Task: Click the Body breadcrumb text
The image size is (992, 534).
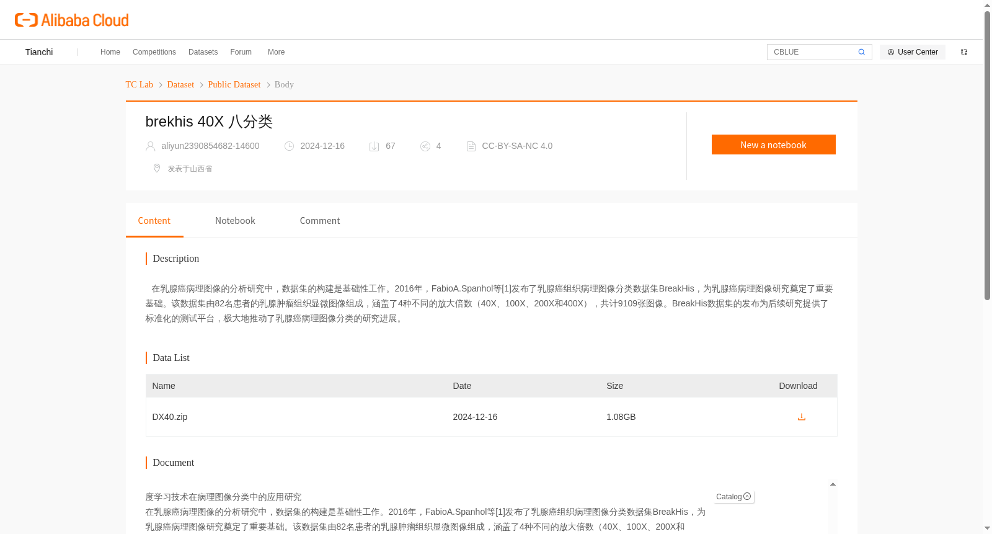Action: click(x=284, y=84)
